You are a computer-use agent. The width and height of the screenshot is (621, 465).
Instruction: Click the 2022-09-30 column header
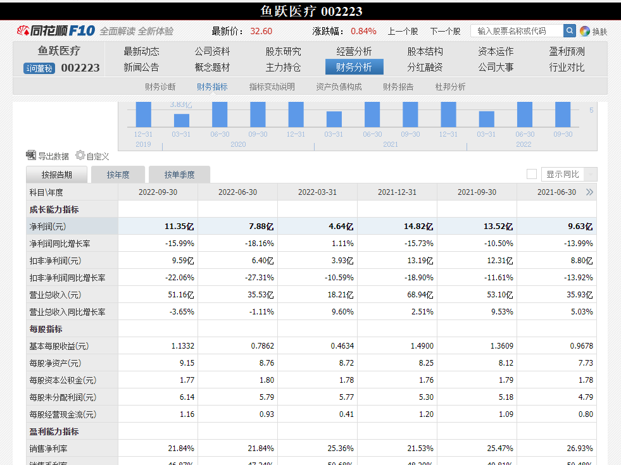click(x=158, y=192)
